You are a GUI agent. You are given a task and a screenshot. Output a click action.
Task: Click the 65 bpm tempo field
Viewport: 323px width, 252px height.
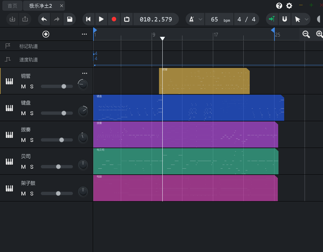pos(219,19)
